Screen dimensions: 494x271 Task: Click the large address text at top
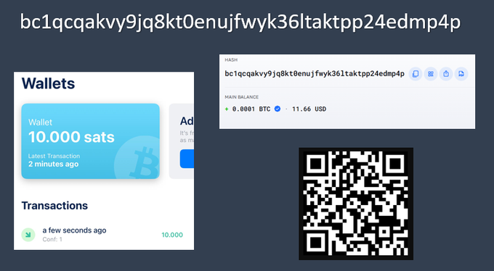point(240,22)
